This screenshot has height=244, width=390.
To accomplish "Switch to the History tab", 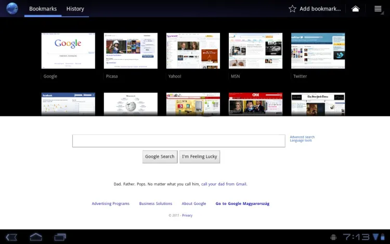I will click(75, 9).
